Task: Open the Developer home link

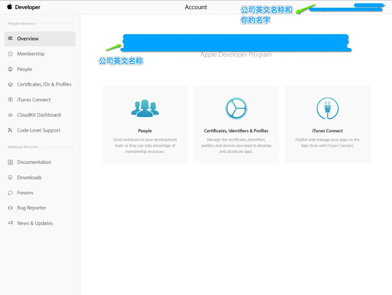Action: coord(28,7)
